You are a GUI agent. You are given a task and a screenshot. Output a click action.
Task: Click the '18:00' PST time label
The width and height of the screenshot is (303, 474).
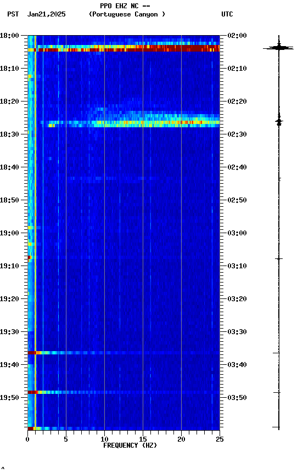click(9, 36)
